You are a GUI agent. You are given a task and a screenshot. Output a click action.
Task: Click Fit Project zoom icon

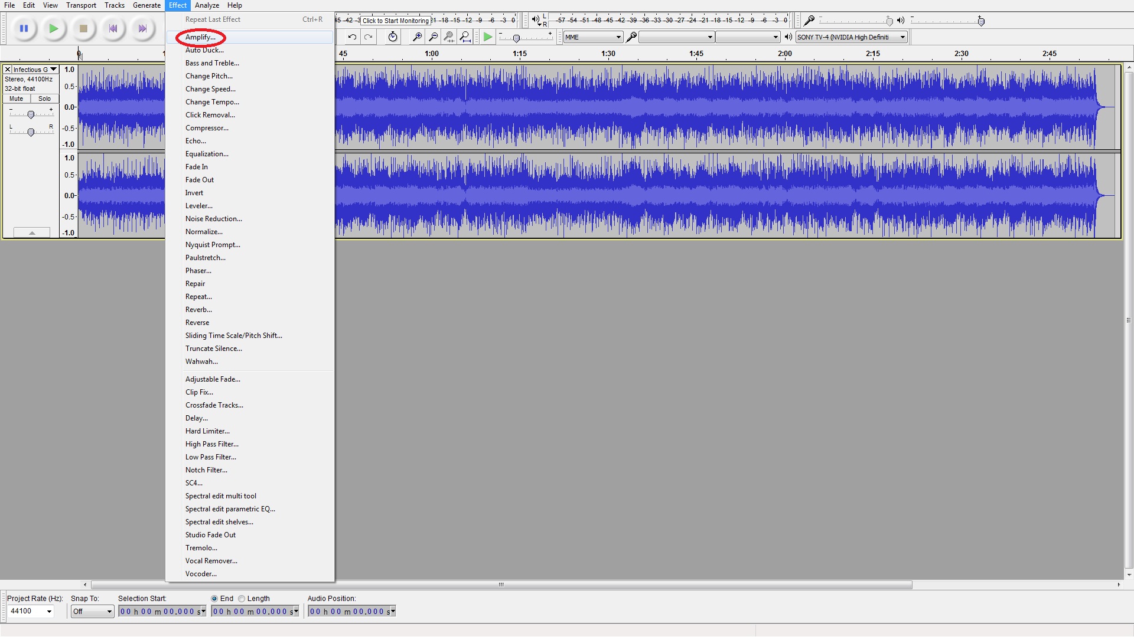click(465, 37)
